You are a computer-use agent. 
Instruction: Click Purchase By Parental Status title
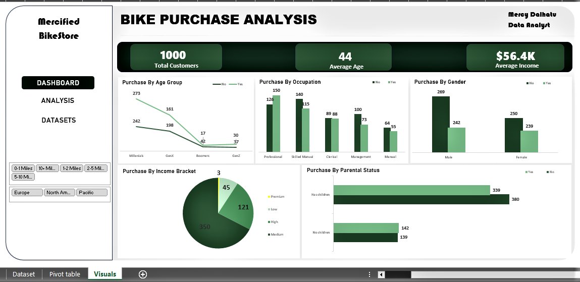343,170
